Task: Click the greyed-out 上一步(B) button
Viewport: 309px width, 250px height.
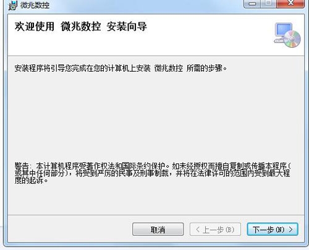Action: pos(215,229)
